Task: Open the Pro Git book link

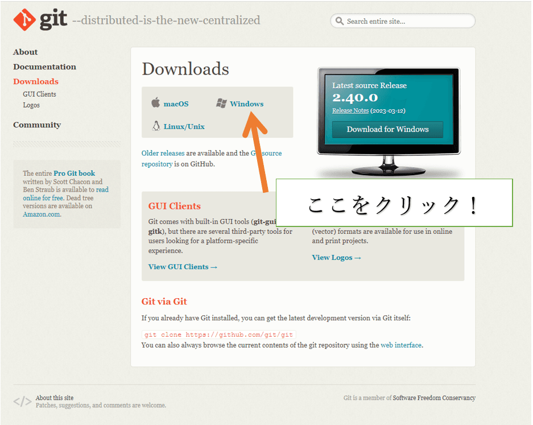Action: tap(75, 173)
